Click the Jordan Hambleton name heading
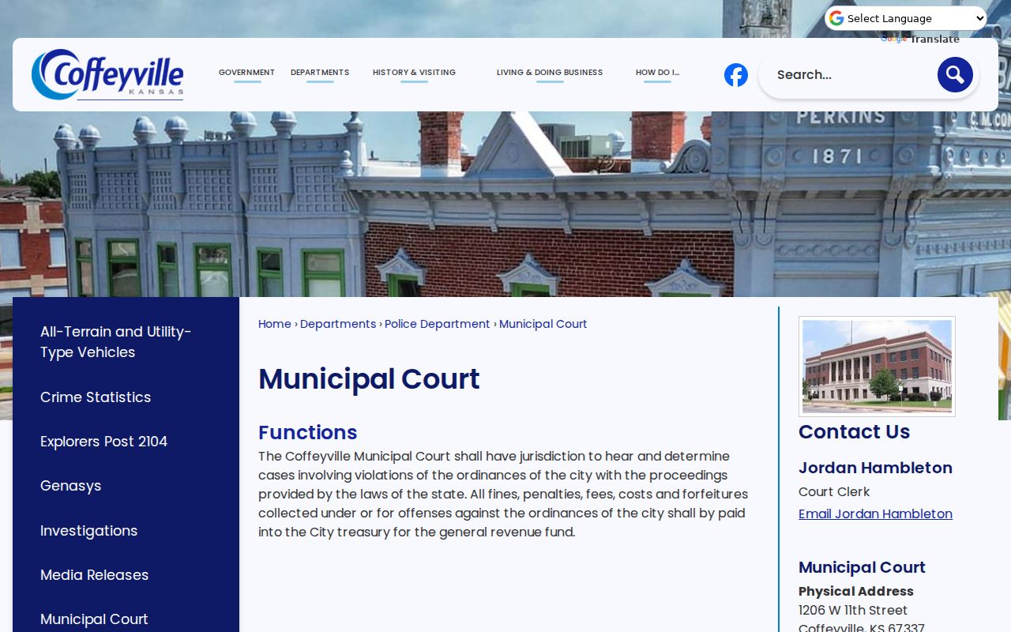1011x632 pixels. [875, 468]
